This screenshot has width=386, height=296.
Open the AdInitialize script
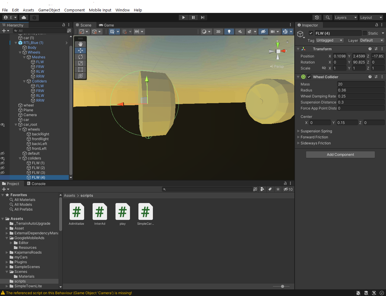tap(77, 214)
